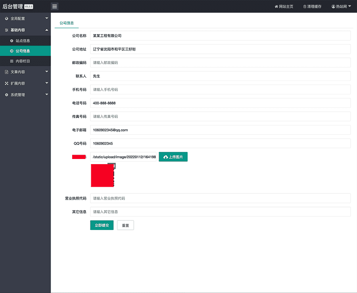
Task: Select the 公司信息 tab
Action: click(67, 23)
